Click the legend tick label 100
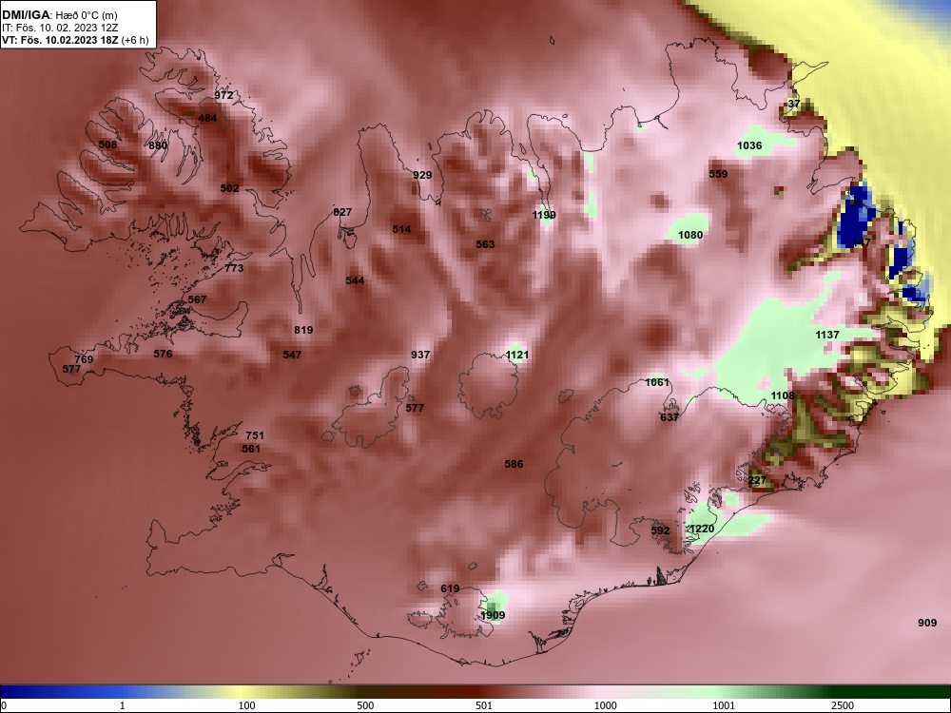This screenshot has height=713, width=951. coord(247,705)
